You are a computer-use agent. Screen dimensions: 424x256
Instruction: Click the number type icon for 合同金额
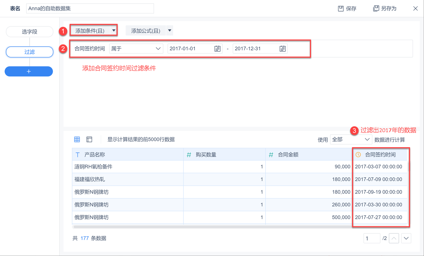coord(271,155)
